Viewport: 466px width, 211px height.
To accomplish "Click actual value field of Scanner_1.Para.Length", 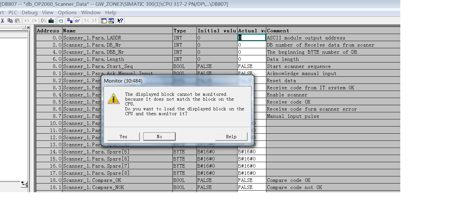I will (x=252, y=59).
